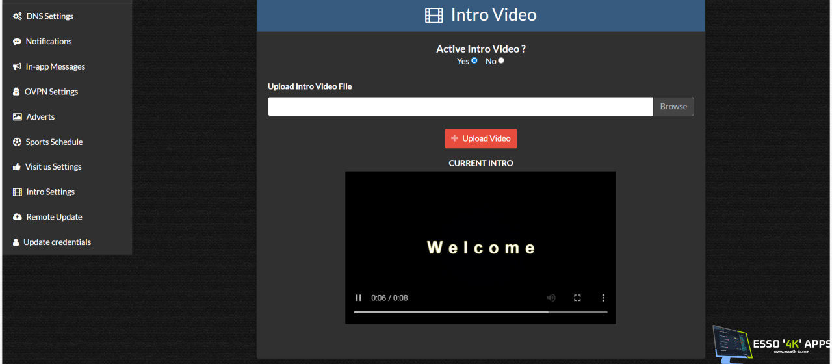The image size is (832, 364).
Task: Click the Notifications speech bubble icon
Action: 17,42
